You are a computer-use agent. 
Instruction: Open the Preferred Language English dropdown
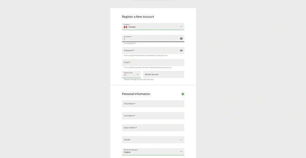[x=153, y=152]
